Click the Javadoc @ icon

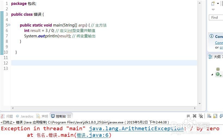coord(17,116)
